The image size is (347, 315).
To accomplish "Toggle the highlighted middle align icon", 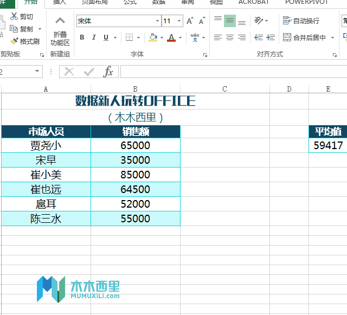I will click(230, 21).
